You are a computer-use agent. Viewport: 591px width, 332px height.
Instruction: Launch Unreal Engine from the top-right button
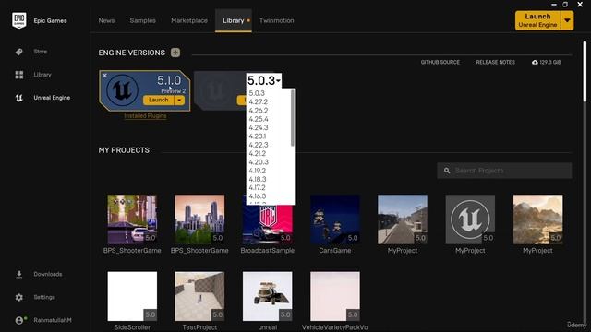(537, 20)
